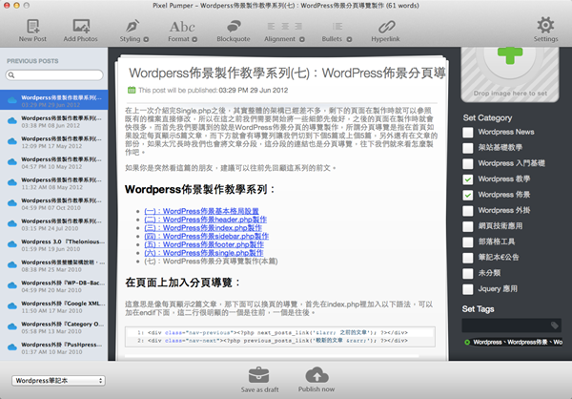Open link (五) WordPress佈景footer.php製作
This screenshot has height=399, width=572.
click(x=204, y=244)
